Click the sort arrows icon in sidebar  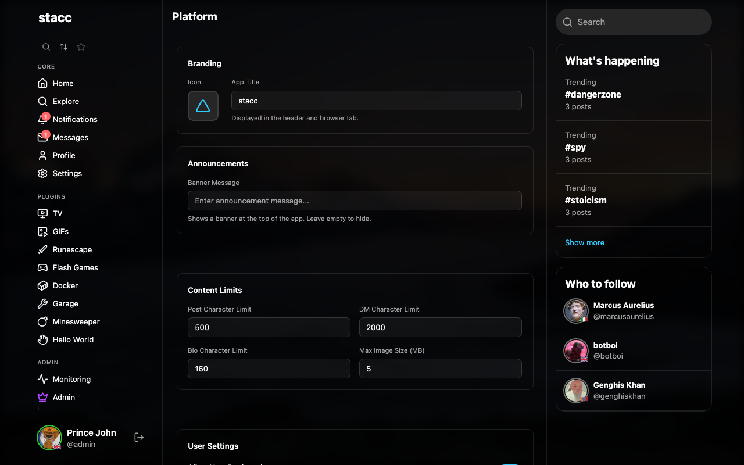coord(63,47)
